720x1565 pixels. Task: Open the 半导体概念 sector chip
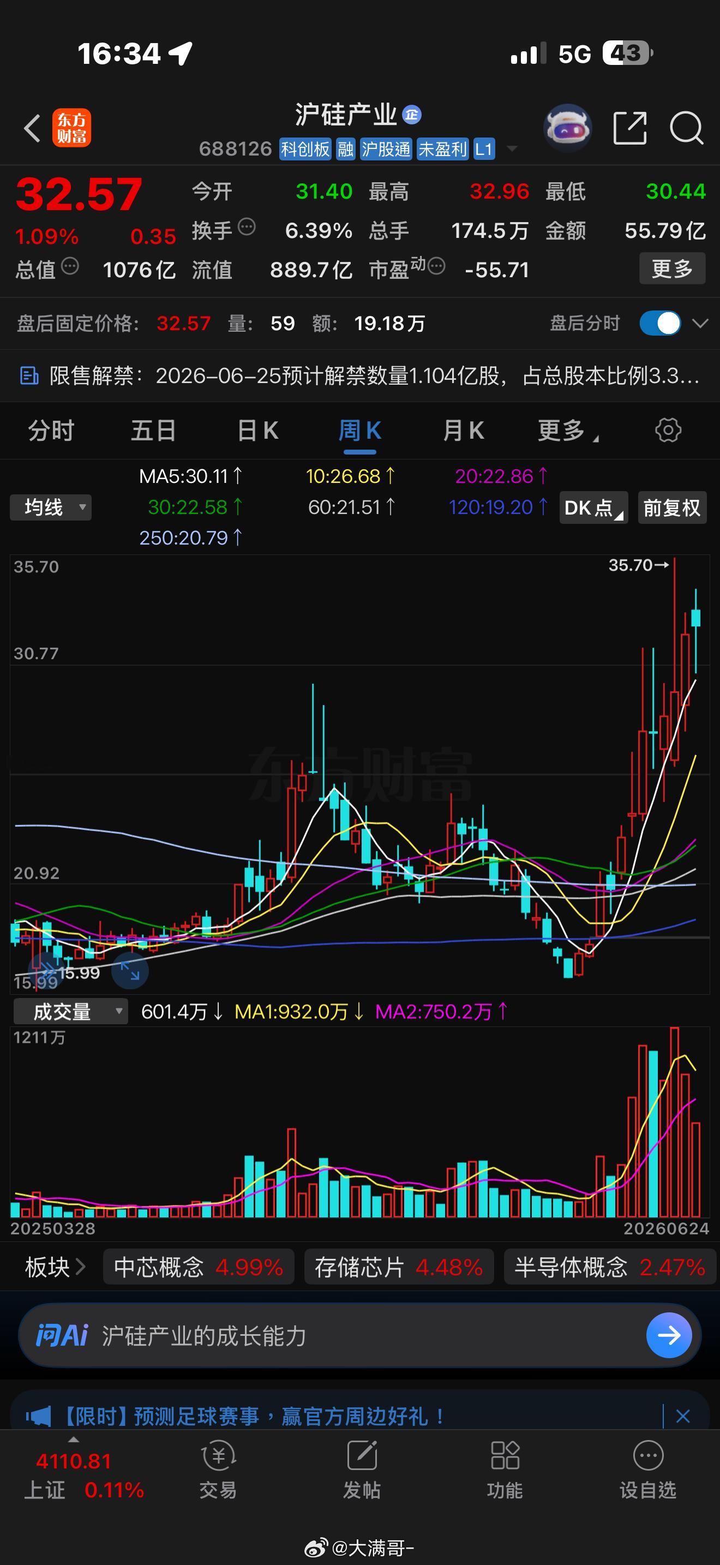(x=609, y=1267)
